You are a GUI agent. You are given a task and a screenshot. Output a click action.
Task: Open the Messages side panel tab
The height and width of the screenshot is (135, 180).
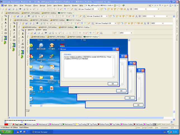click(x=177, y=38)
